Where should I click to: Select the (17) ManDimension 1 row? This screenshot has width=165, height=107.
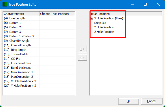[x=39, y=72]
